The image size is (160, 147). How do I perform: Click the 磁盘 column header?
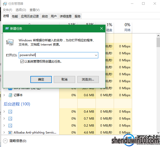(109, 28)
